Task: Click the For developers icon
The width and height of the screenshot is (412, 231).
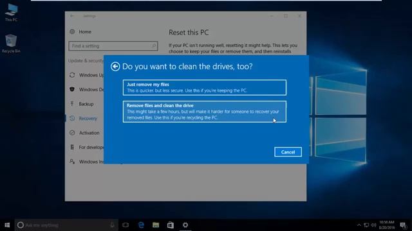Action: coord(72,147)
